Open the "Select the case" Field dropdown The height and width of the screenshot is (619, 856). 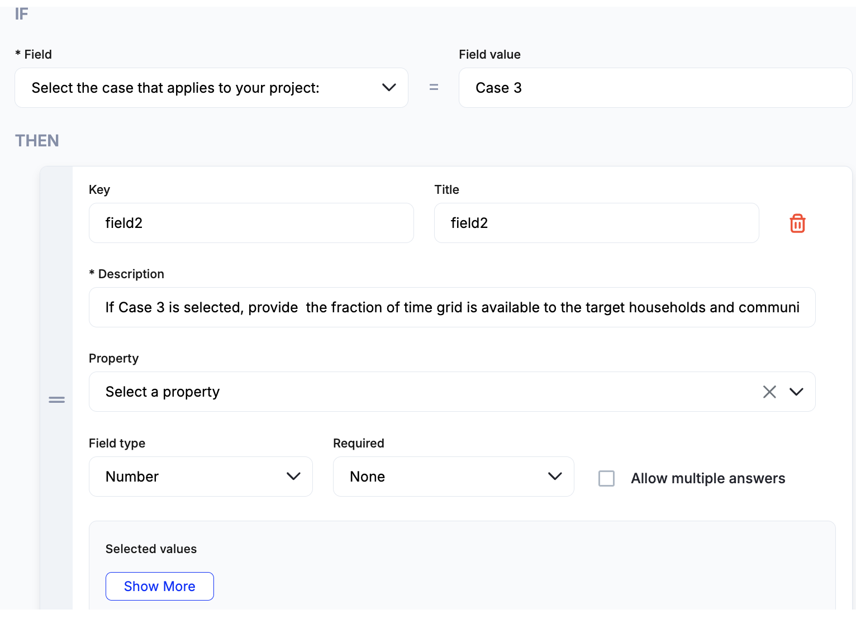tap(201, 88)
